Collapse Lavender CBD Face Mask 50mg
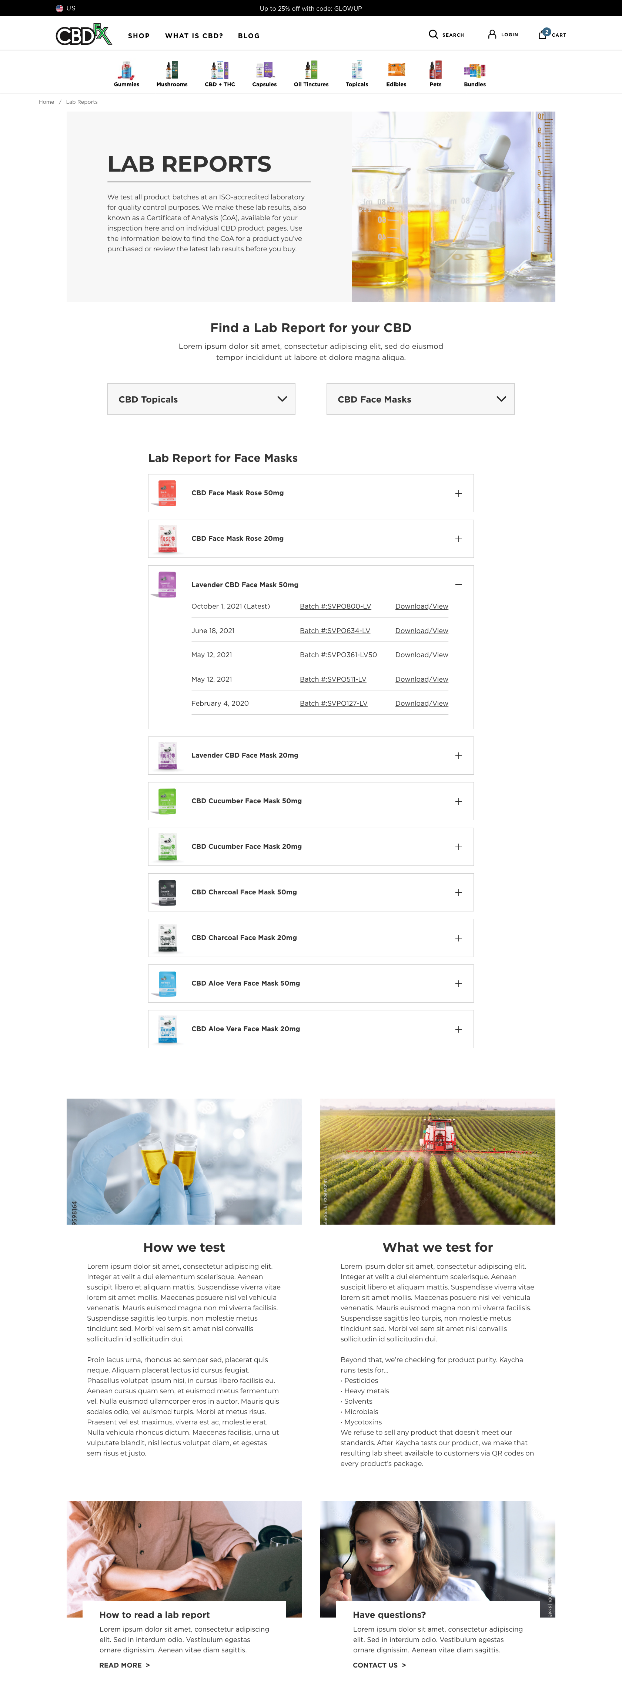 pos(458,585)
